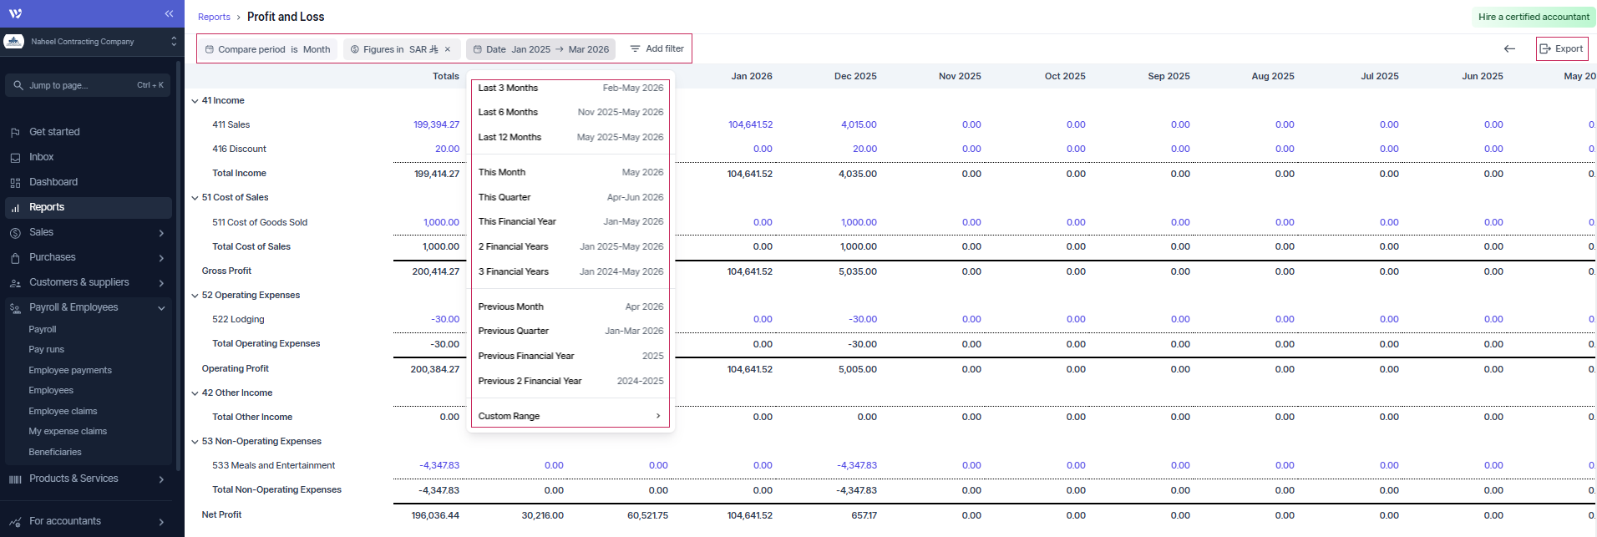Click the Add filter icon
The image size is (1597, 537).
635,49
